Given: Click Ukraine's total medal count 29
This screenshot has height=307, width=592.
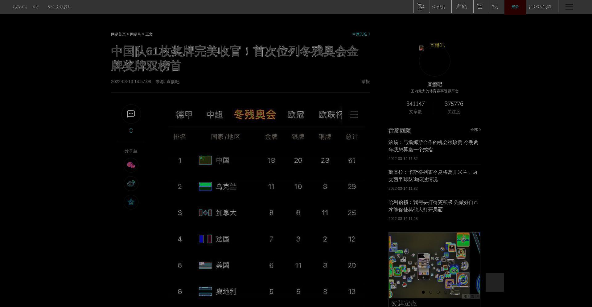Looking at the screenshot, I should [x=352, y=186].
